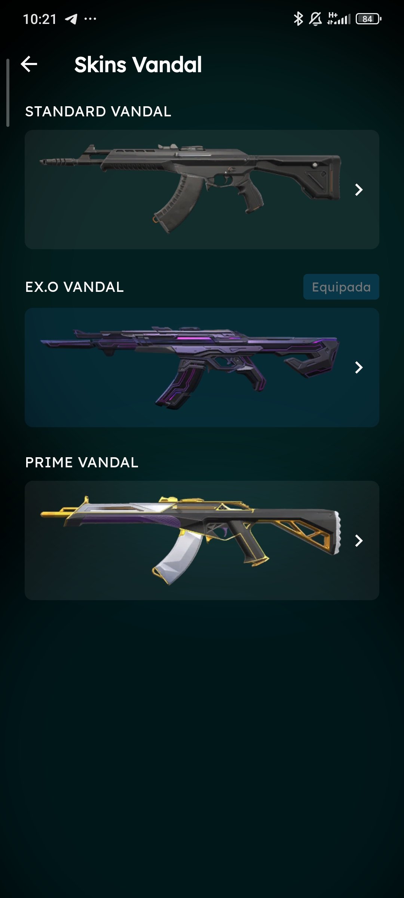
Task: Tap the battery indicator showing 84
Action: click(x=368, y=19)
